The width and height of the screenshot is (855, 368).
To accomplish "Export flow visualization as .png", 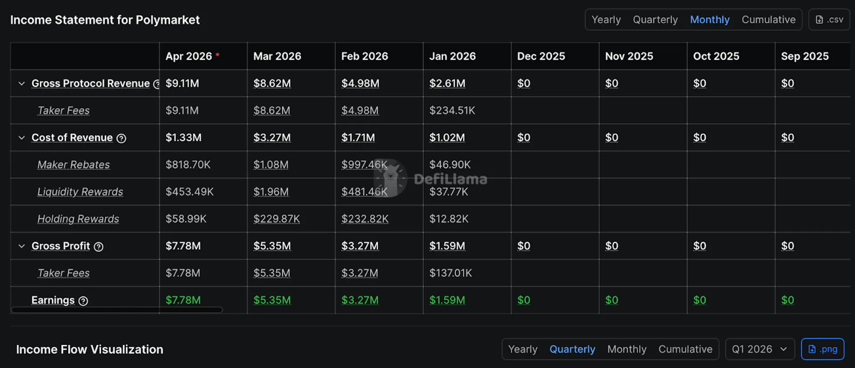I will (822, 349).
